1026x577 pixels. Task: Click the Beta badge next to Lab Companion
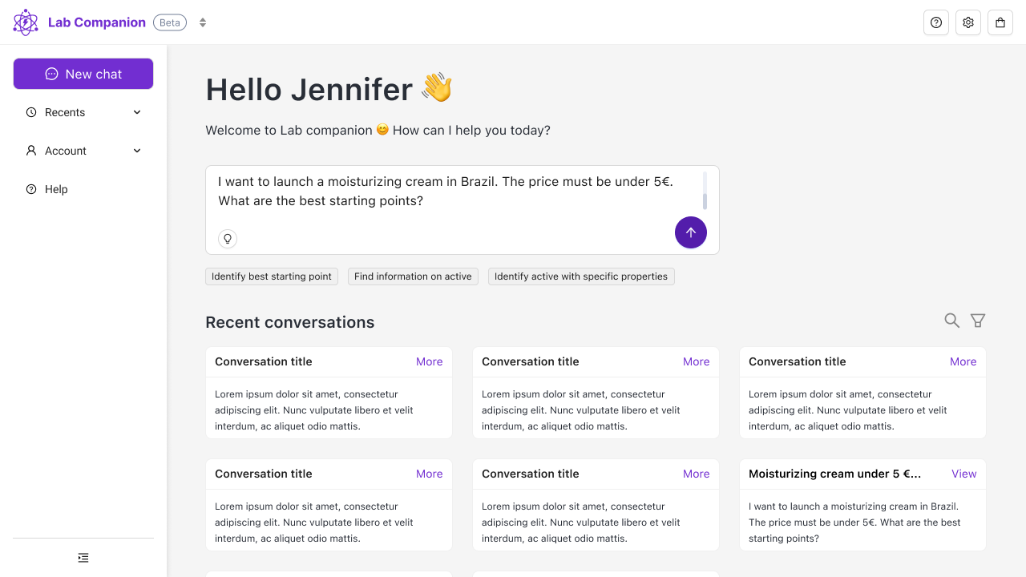tap(169, 22)
